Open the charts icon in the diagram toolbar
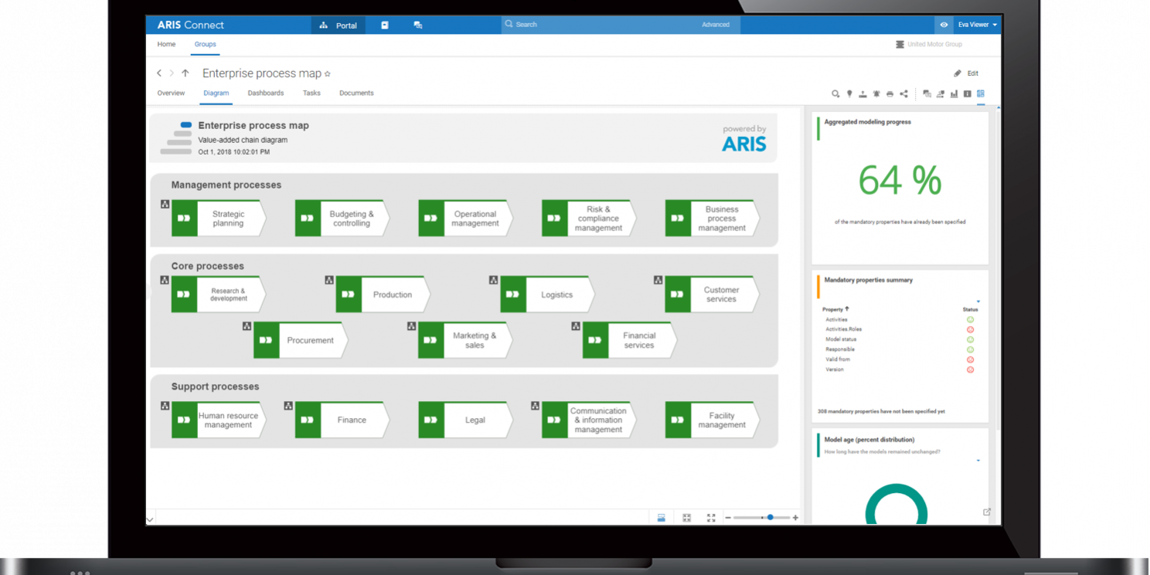 coord(955,94)
